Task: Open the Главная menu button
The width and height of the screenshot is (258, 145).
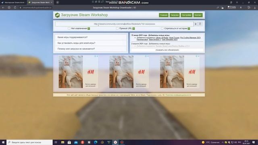Action: pos(164,15)
